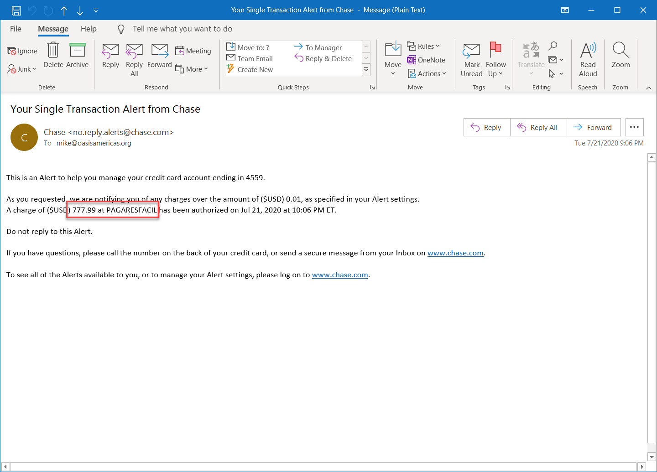Screen dimensions: 657x472
Task: Click the horizontal scrollbar right arrow
Action: coord(642,467)
